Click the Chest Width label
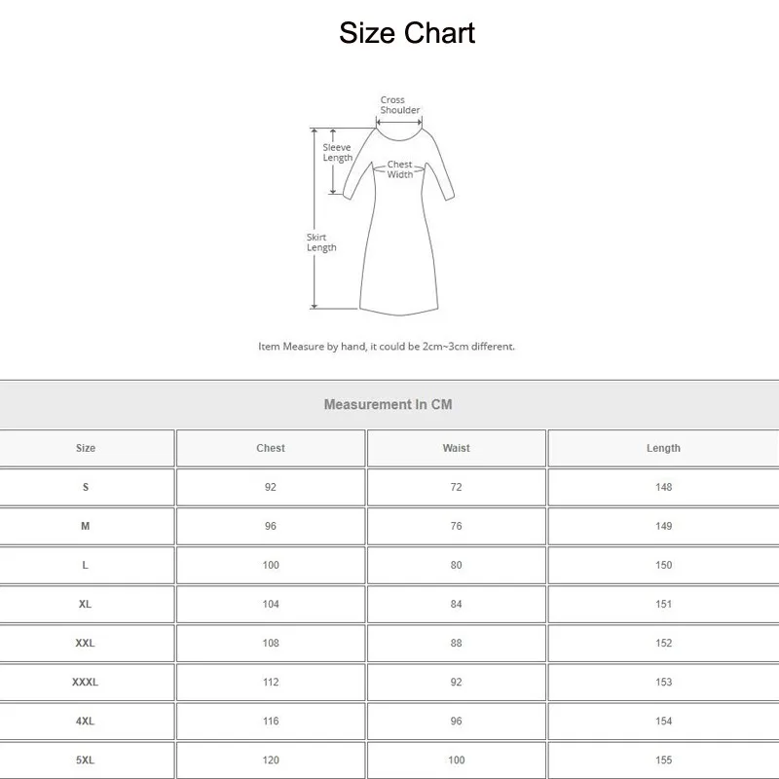Viewport: 779px width, 779px height. pyautogui.click(x=400, y=169)
